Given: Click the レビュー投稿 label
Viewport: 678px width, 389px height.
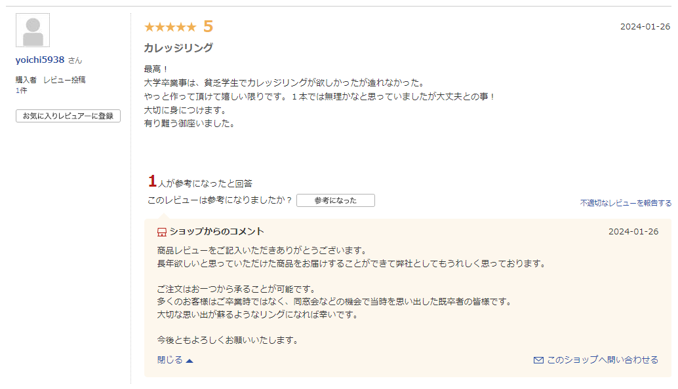Looking at the screenshot, I should pos(64,80).
